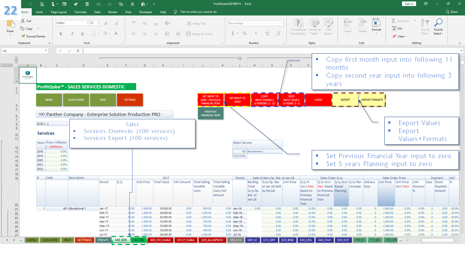Click the Tell me what you want search
The width and height of the screenshot is (465, 261).
(x=198, y=12)
